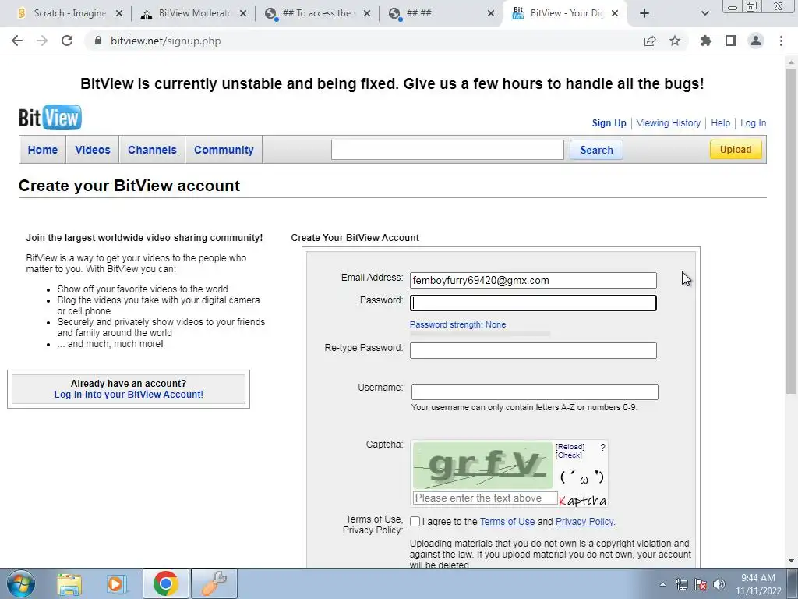Open the Privacy Policy link
This screenshot has height=599, width=798.
(x=584, y=522)
